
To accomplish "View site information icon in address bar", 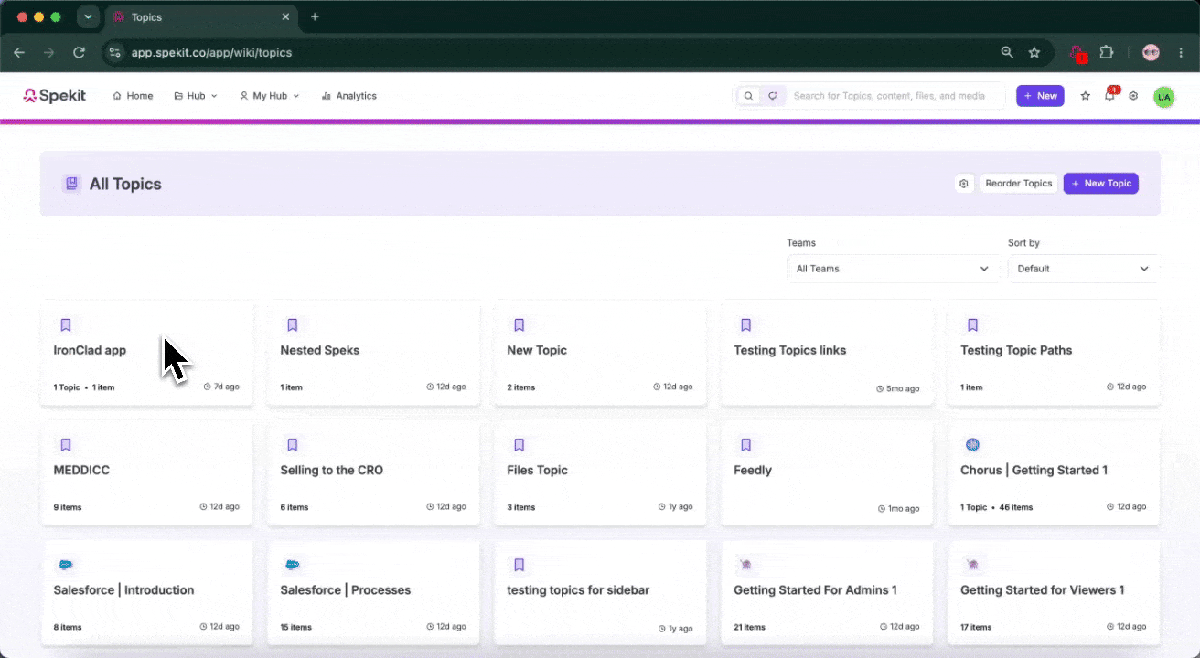I will coord(114,53).
